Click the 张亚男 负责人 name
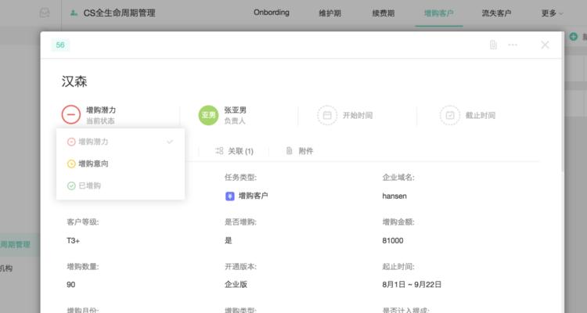 235,110
